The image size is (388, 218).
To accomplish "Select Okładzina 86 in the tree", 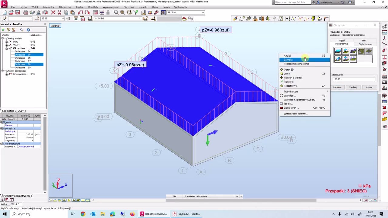I will click(x=23, y=58).
